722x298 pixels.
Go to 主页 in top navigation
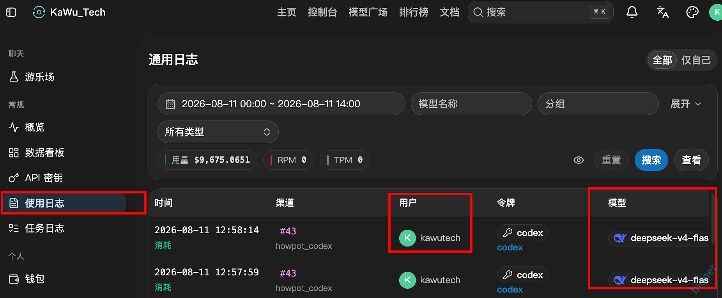287,12
